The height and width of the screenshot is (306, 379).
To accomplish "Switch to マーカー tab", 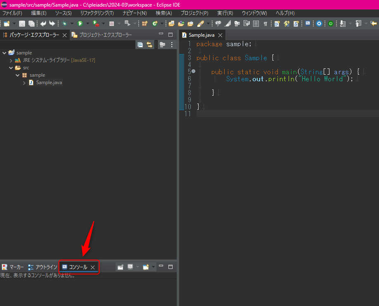I will tap(13, 267).
